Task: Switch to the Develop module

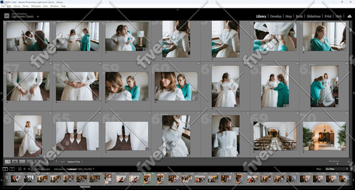Action: pos(276,16)
